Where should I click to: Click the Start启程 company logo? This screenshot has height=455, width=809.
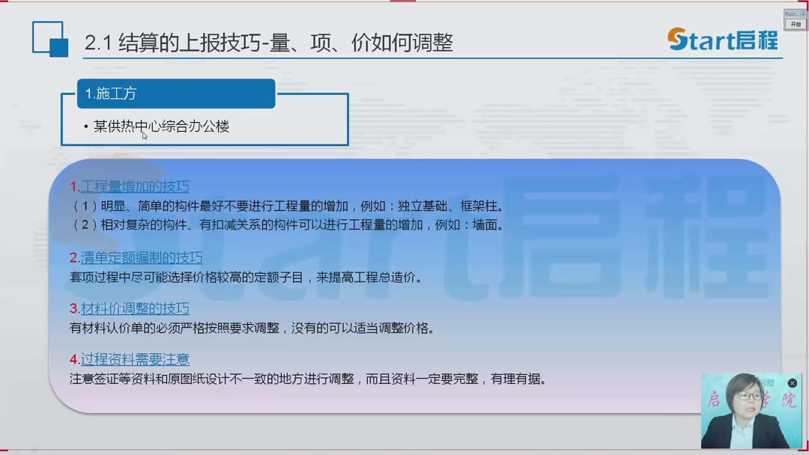click(x=723, y=41)
